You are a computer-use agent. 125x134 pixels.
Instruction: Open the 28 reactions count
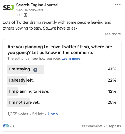[x=11, y=126]
